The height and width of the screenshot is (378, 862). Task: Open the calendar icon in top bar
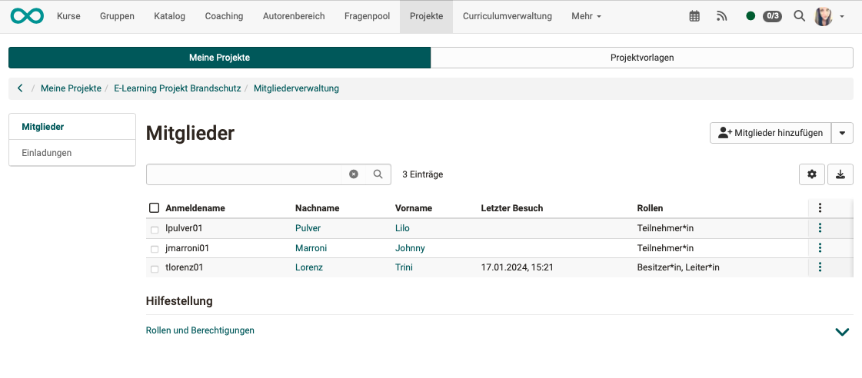694,16
